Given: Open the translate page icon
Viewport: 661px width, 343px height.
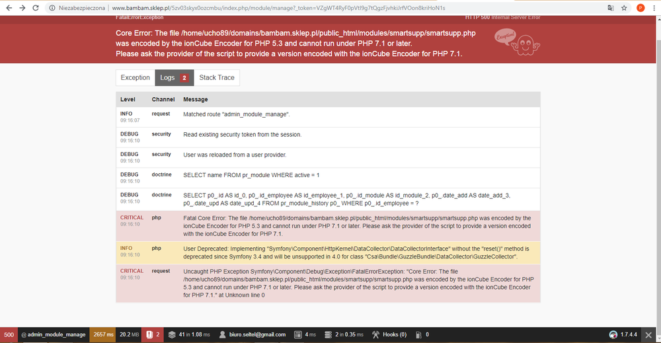Looking at the screenshot, I should point(610,8).
